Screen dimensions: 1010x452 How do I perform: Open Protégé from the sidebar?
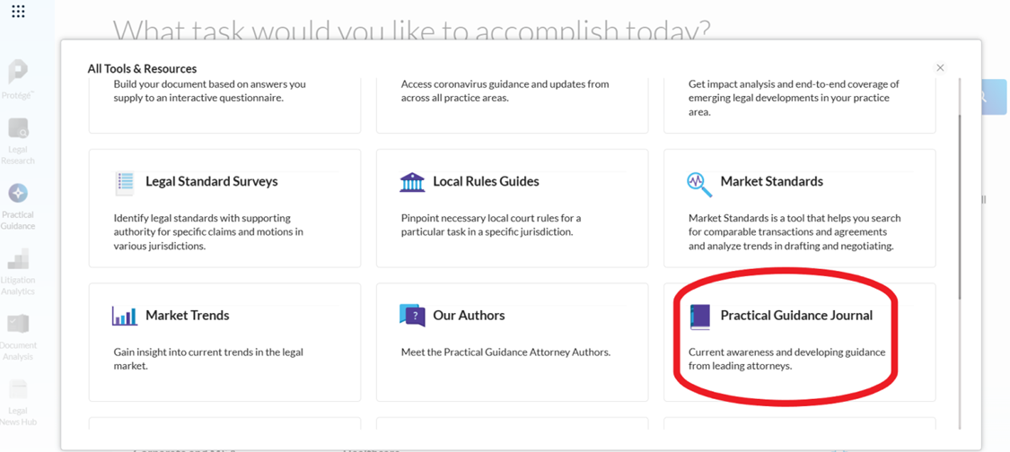click(18, 80)
